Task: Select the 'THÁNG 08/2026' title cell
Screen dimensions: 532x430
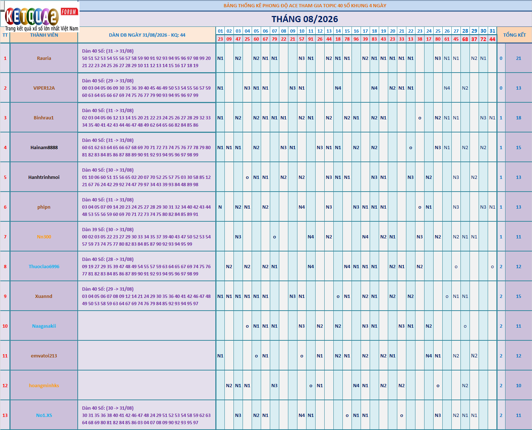Action: coord(305,19)
